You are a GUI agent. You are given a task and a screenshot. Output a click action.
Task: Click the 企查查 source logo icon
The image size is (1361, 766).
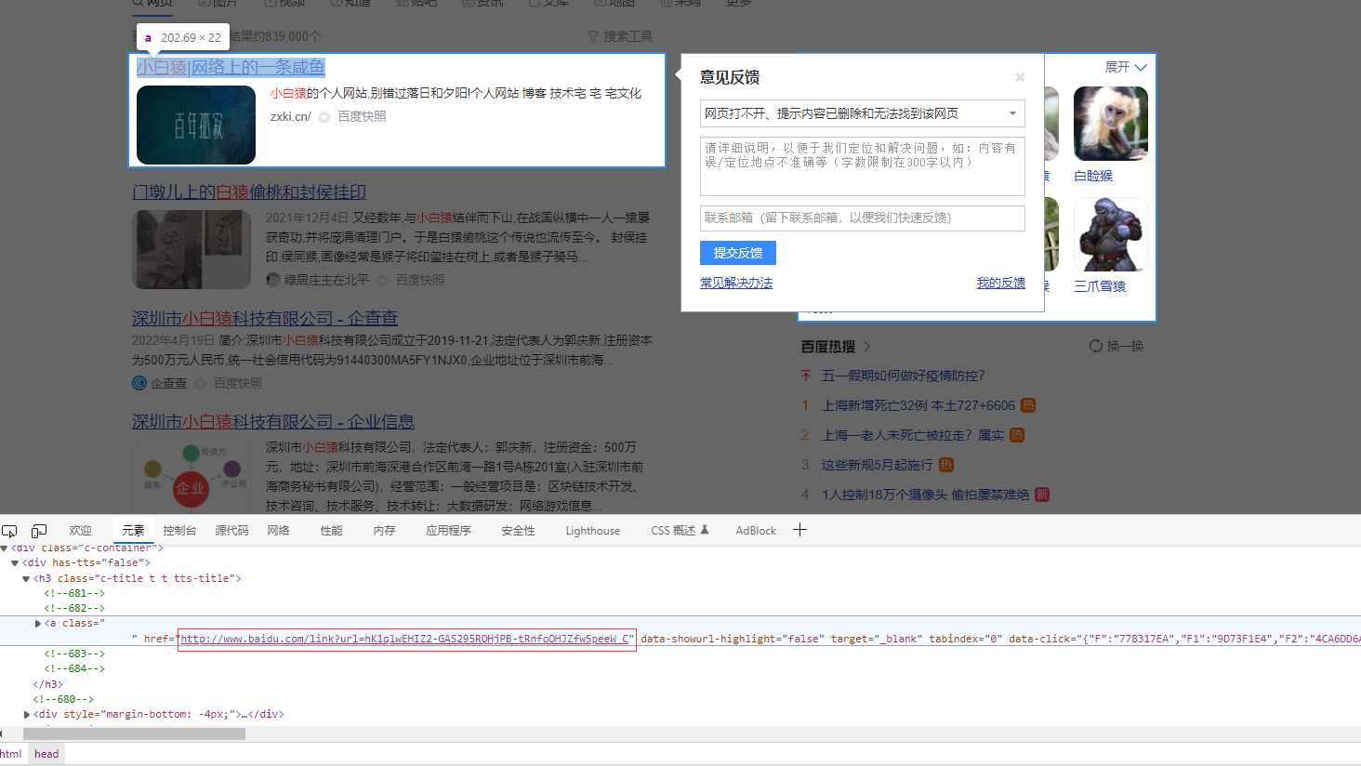pos(139,383)
